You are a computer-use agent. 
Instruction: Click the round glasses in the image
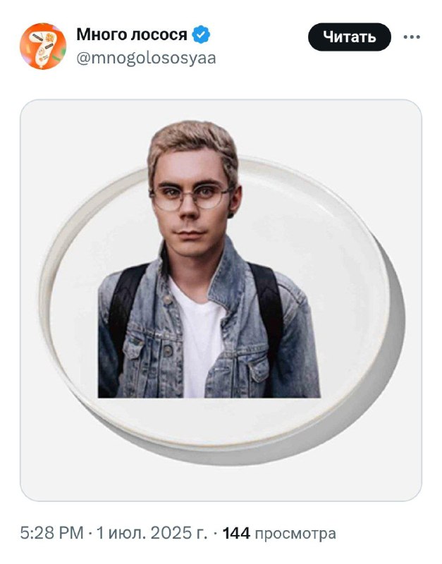(x=190, y=197)
